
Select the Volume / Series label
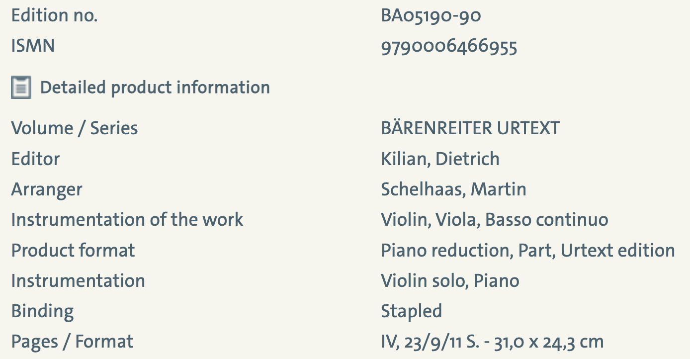pyautogui.click(x=75, y=128)
